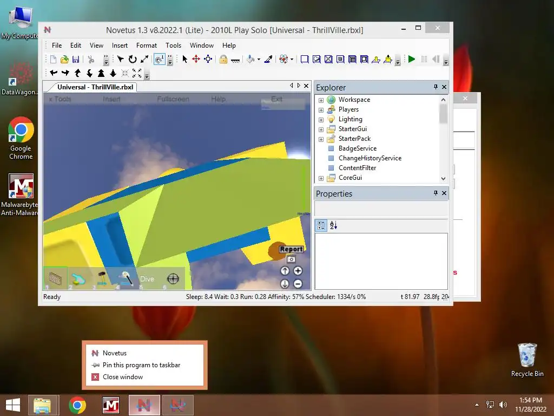Viewport: 554px width, 416px height.
Task: Select the red Move arrows tool
Action: [196, 59]
